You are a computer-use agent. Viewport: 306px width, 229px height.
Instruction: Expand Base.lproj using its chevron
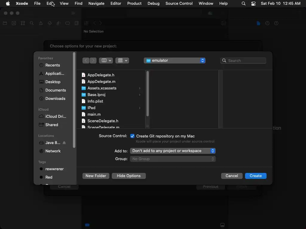[x=140, y=95]
